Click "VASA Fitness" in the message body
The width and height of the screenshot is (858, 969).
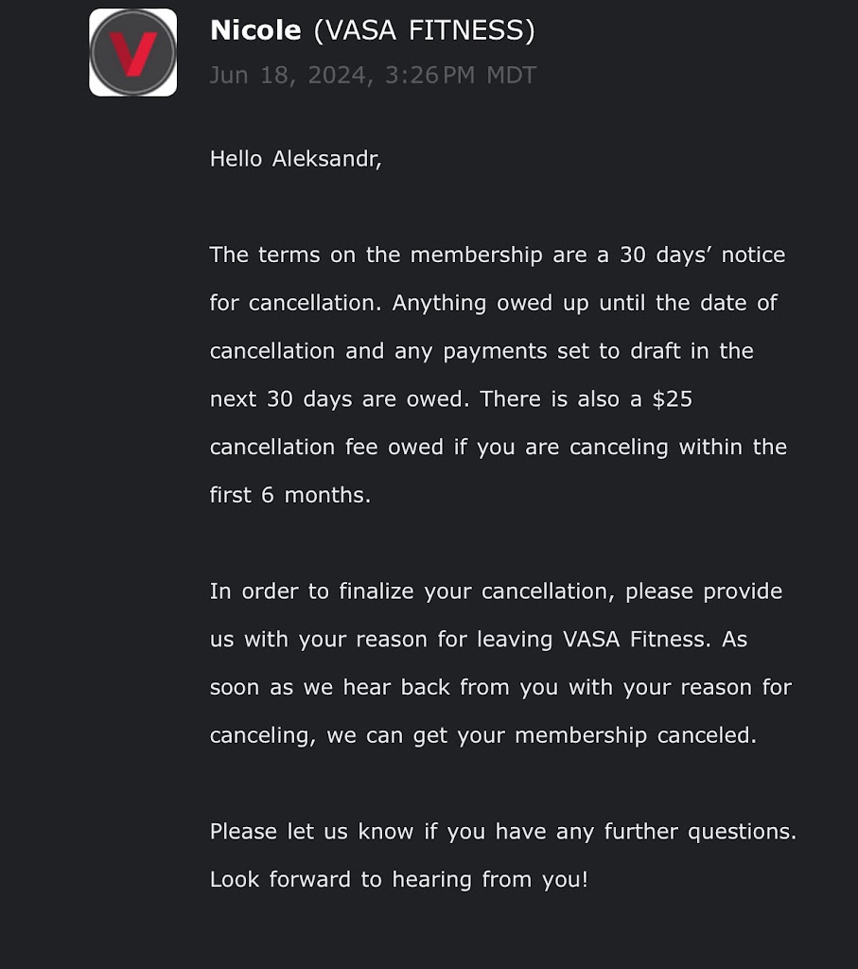[634, 639]
